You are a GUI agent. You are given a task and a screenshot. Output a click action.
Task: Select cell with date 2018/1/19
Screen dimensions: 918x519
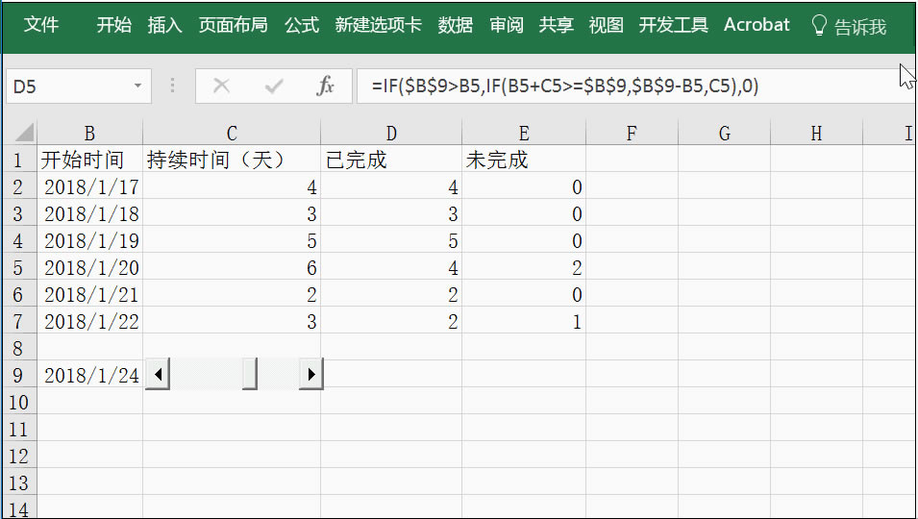point(89,240)
